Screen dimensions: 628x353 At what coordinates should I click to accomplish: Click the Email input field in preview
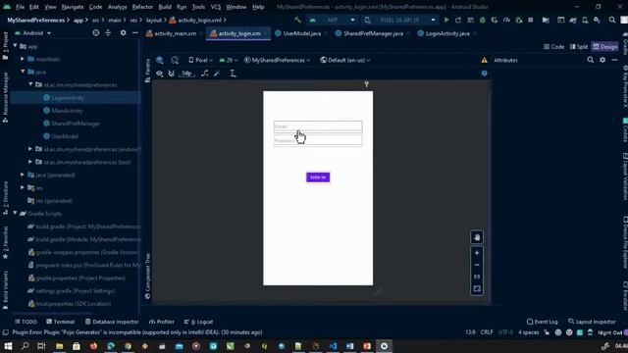[x=318, y=126]
